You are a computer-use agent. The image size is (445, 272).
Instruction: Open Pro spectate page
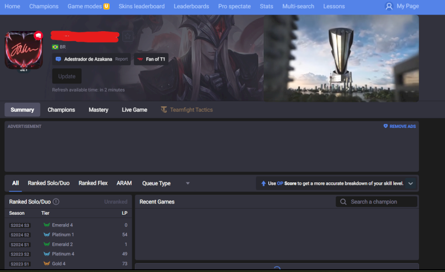click(x=234, y=6)
